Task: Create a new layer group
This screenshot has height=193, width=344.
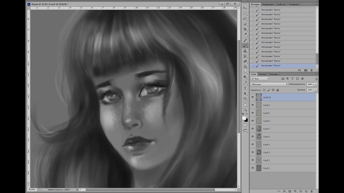Action: click(x=301, y=191)
